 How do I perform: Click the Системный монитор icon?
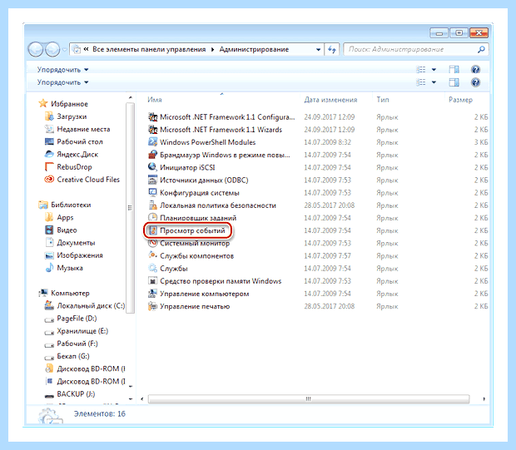coord(152,244)
